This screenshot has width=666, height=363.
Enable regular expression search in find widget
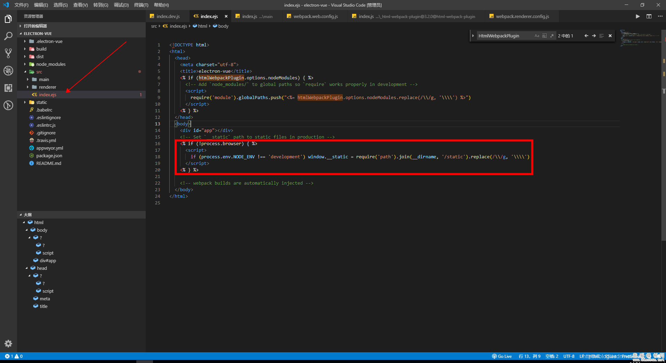552,36
